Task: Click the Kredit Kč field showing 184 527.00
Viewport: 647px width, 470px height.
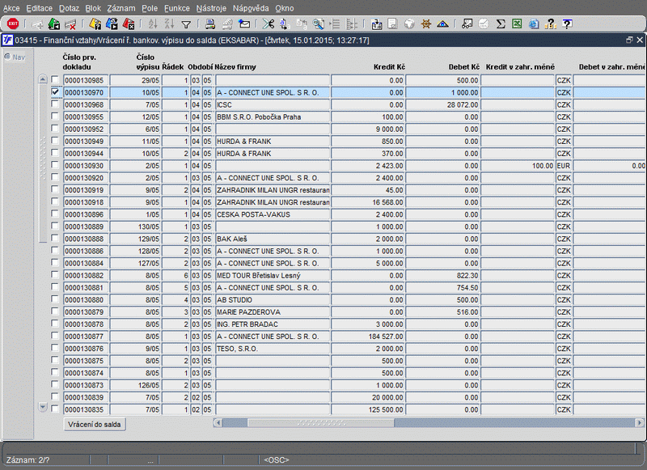Action: click(x=368, y=337)
